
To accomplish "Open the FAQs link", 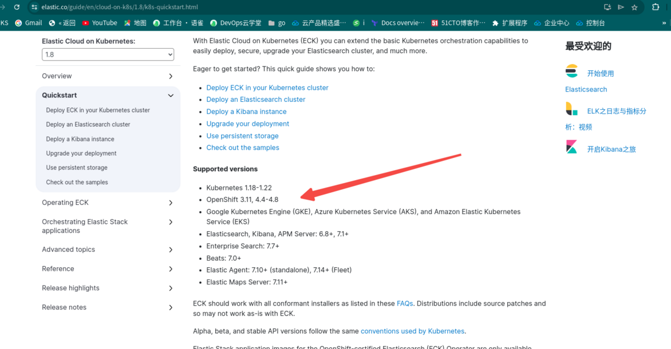I will pyautogui.click(x=405, y=304).
